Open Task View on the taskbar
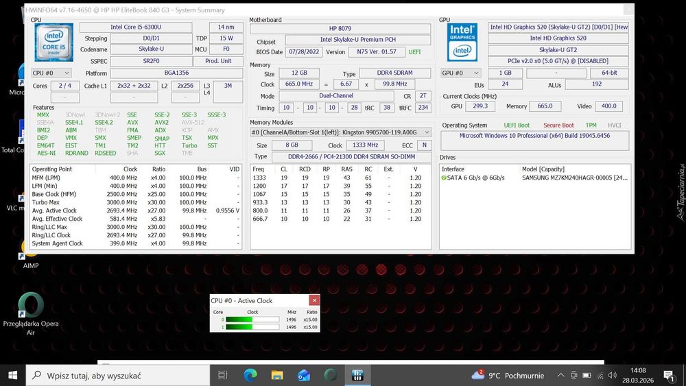686x386 pixels. tap(223, 375)
